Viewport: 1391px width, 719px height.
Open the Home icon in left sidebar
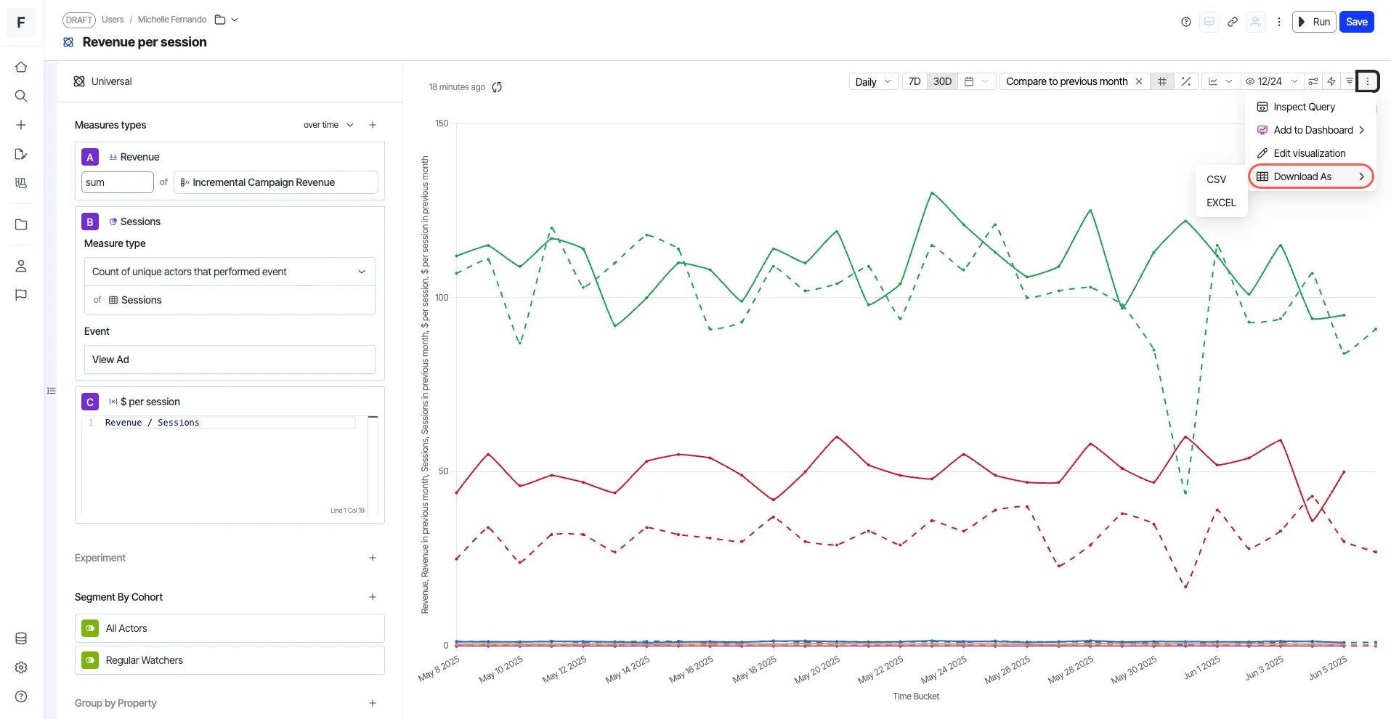click(x=21, y=67)
